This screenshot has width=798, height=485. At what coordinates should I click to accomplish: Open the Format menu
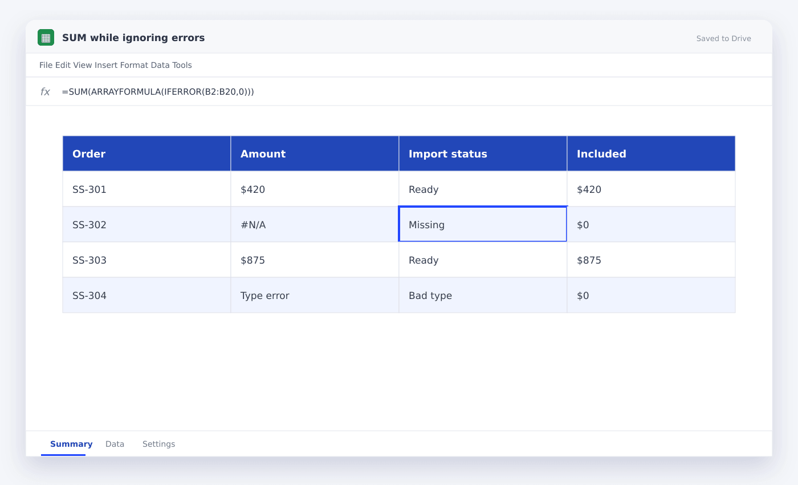coord(134,65)
